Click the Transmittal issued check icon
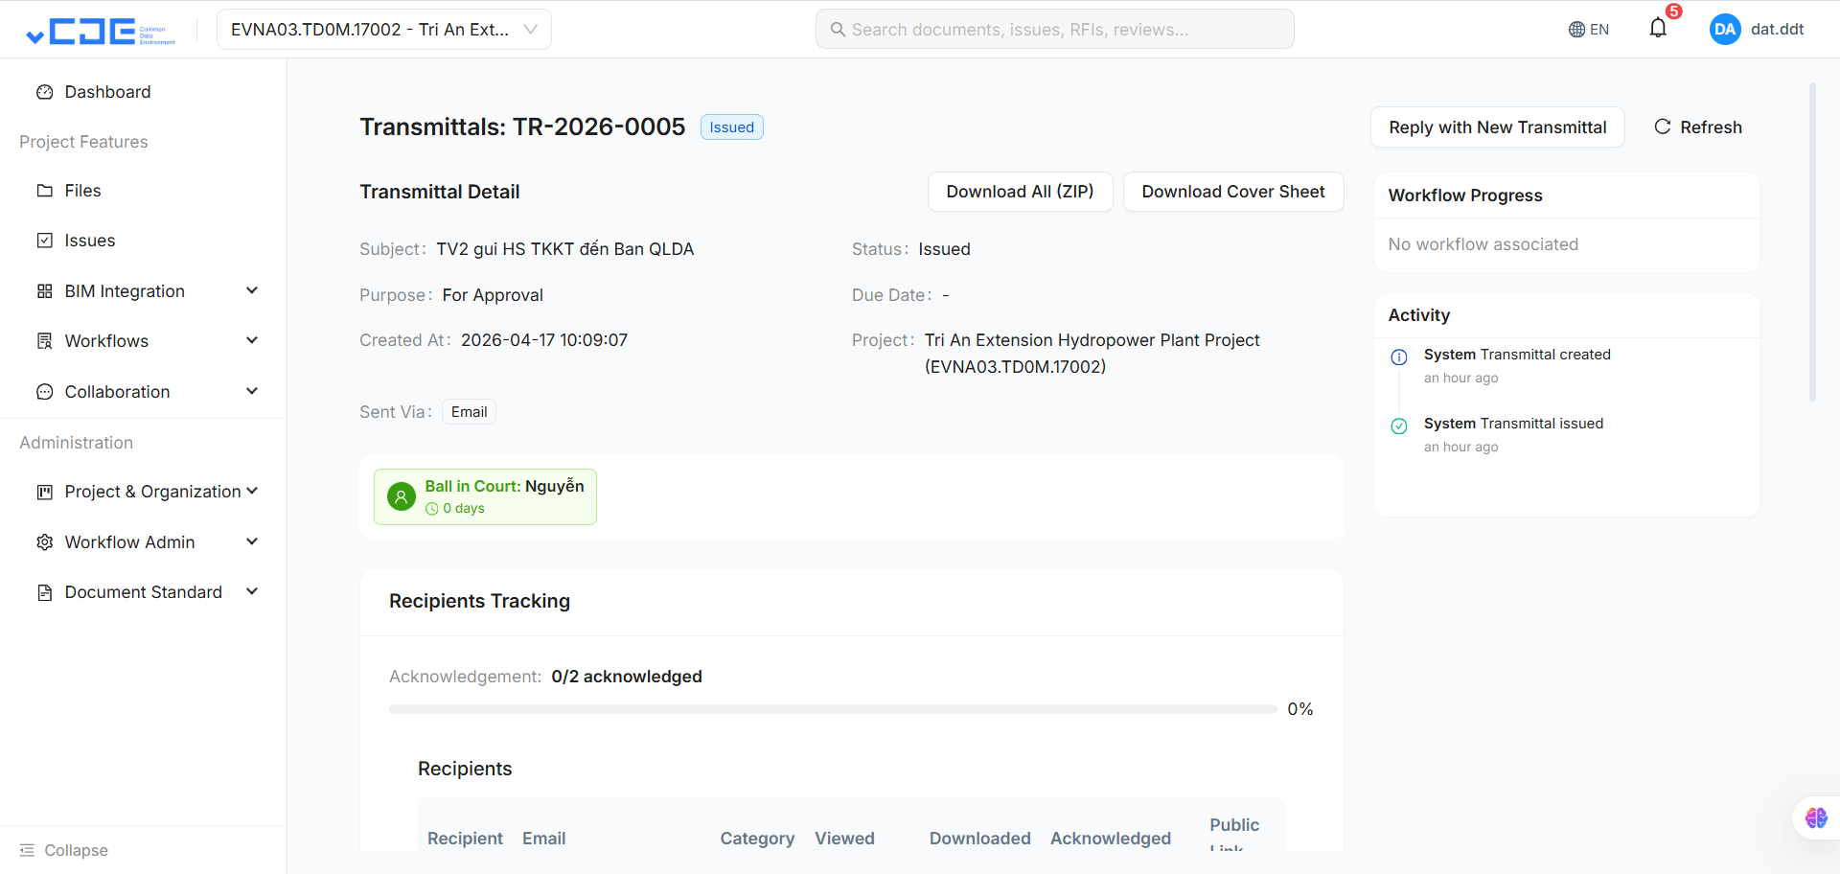The width and height of the screenshot is (1840, 874). click(1399, 426)
